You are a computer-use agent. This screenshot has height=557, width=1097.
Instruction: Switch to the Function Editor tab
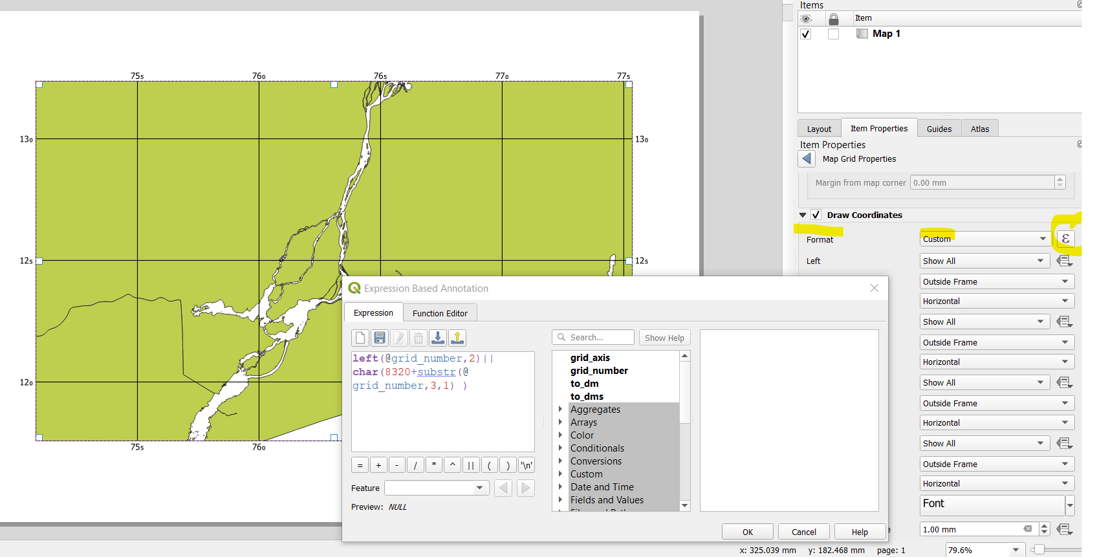440,313
